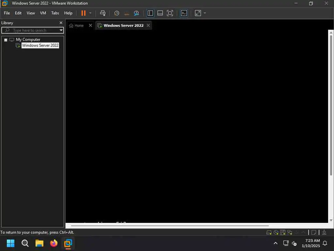Open the Snapshot Manager icon
The image size is (334, 251).
136,13
